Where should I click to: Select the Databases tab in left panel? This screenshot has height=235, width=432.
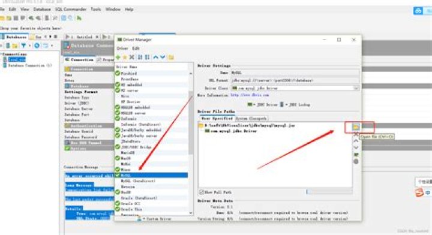click(14, 37)
